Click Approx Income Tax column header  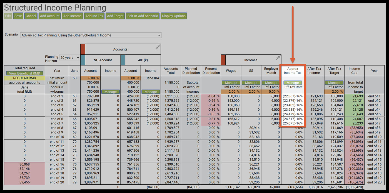point(293,71)
